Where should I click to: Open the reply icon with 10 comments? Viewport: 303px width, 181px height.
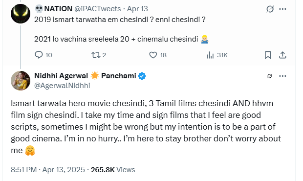coord(39,55)
